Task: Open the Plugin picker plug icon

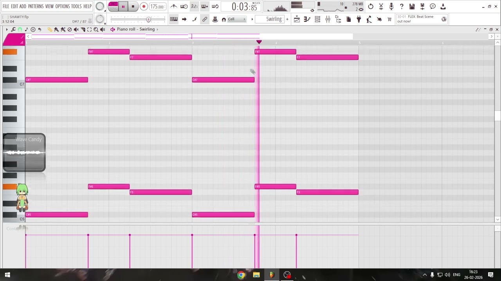Action: pos(359,19)
